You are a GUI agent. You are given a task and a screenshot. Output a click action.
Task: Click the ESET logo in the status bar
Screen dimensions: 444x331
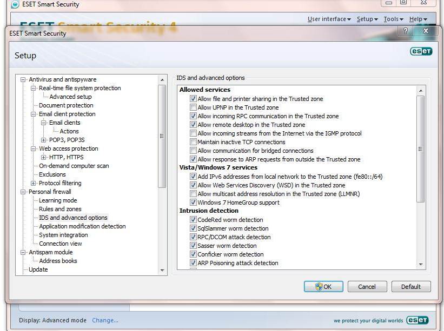coord(418,320)
